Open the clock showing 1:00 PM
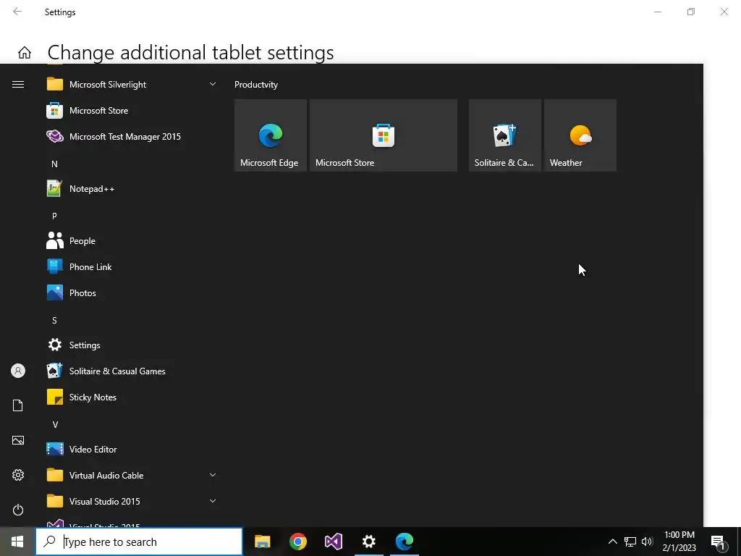This screenshot has height=556, width=741. (x=679, y=542)
